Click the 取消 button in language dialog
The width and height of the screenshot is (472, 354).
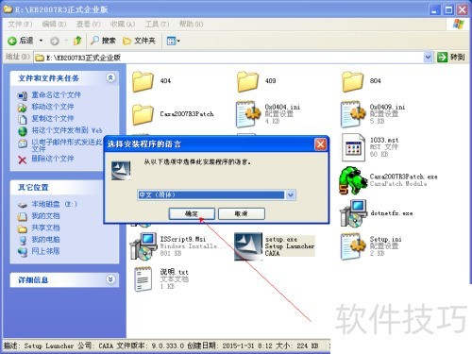[242, 213]
